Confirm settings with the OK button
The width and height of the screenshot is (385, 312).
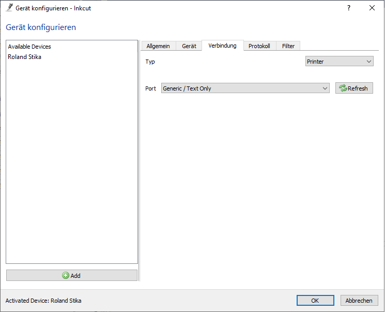(315, 301)
